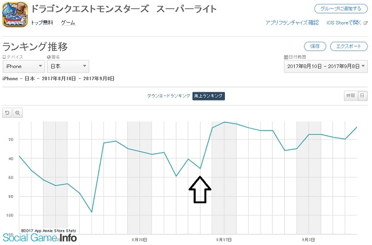This screenshot has width=372, height=245.
Task: Click the calendar icon by 日付範囲 label
Action: [x=286, y=57]
